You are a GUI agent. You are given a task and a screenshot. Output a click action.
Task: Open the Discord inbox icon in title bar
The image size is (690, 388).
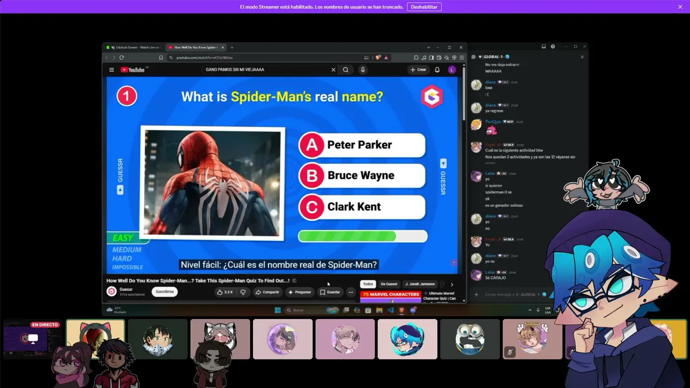click(544, 47)
